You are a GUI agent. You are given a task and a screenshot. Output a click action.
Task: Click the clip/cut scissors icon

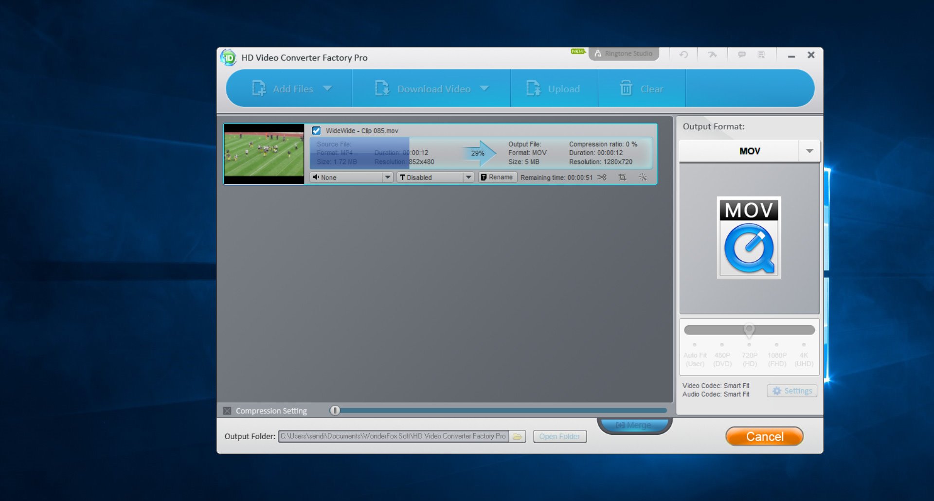(602, 177)
